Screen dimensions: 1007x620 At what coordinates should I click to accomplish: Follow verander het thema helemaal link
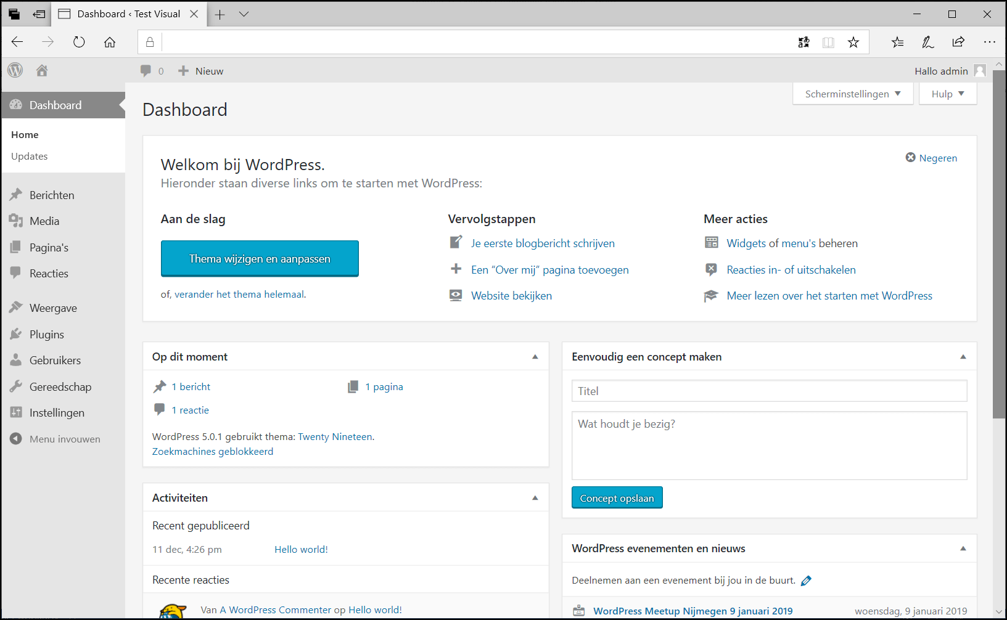point(239,295)
